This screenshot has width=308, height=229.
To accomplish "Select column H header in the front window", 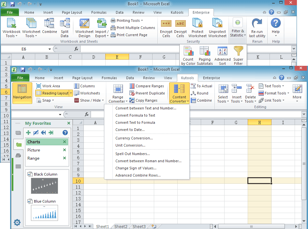I will 259,122.
